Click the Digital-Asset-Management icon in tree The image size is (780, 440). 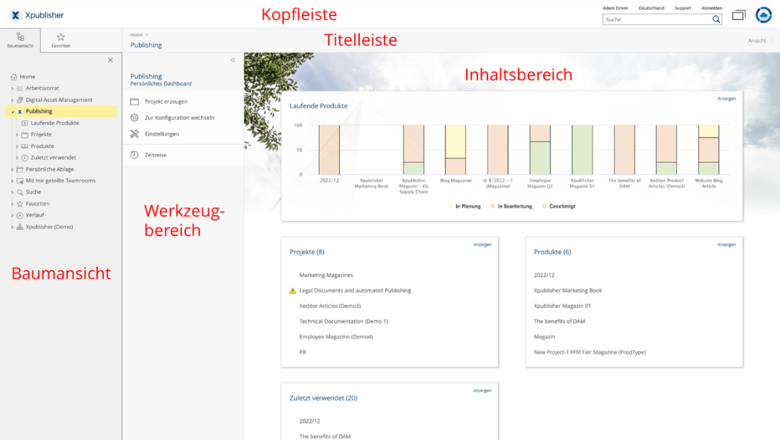pos(20,100)
